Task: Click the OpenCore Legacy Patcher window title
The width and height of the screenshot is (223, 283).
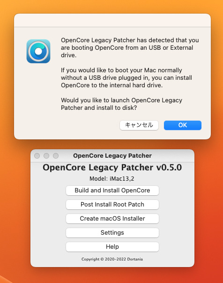Action: coord(112,155)
